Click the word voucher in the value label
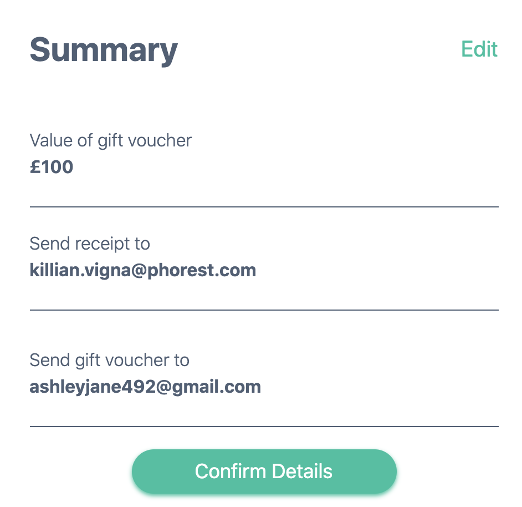The width and height of the screenshot is (522, 507). 160,141
